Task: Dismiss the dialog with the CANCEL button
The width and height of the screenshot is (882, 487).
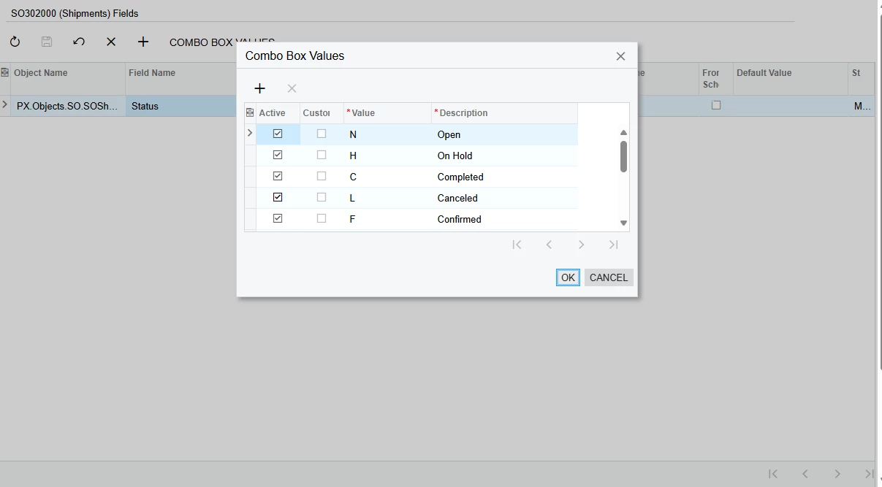Action: (x=609, y=277)
